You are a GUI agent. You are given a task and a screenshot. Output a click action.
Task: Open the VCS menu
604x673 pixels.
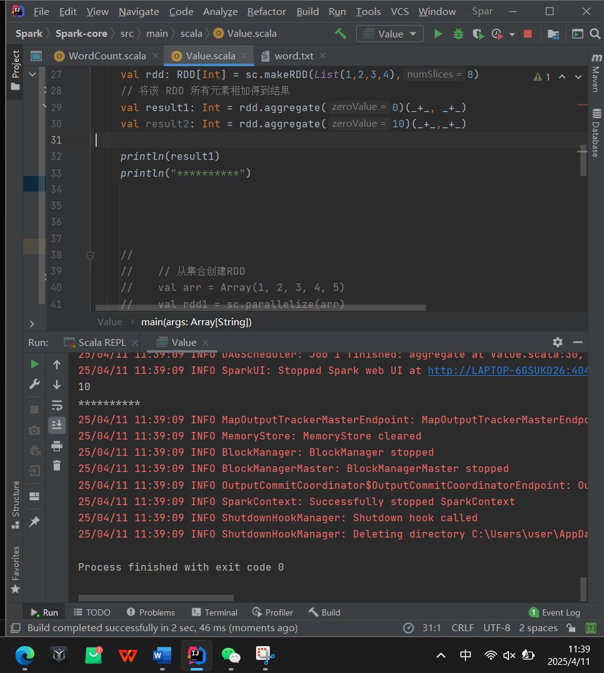pyautogui.click(x=400, y=12)
